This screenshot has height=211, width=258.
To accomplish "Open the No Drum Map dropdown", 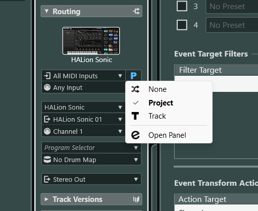I will [x=91, y=160].
